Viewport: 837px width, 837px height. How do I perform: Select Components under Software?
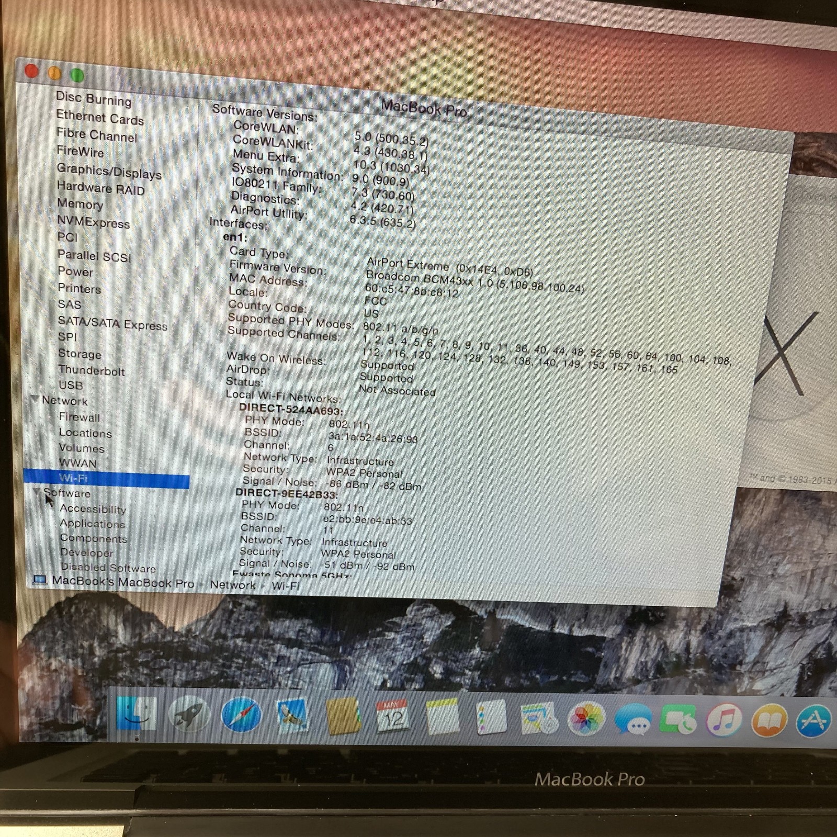click(x=94, y=538)
